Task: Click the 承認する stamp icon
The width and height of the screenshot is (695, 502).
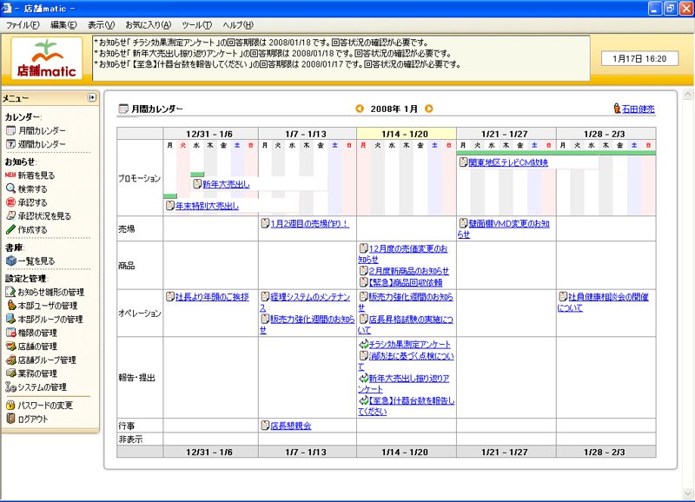Action: [10, 202]
